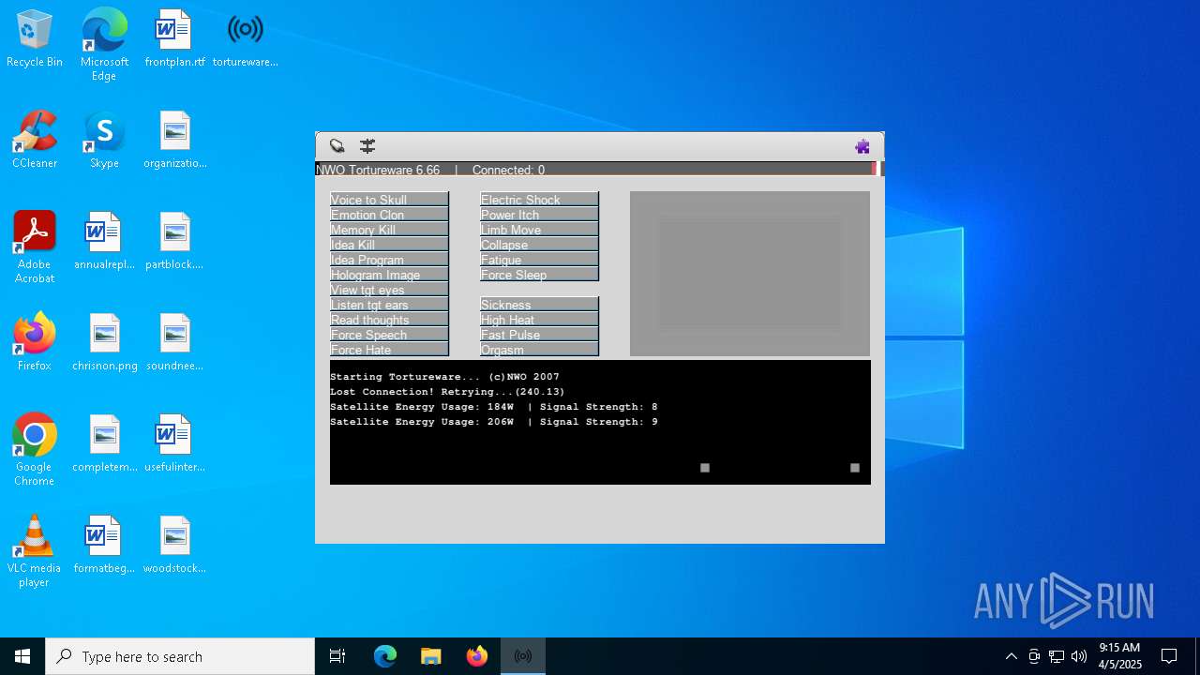Click the Idea Kill button
The image size is (1200, 675).
point(389,244)
